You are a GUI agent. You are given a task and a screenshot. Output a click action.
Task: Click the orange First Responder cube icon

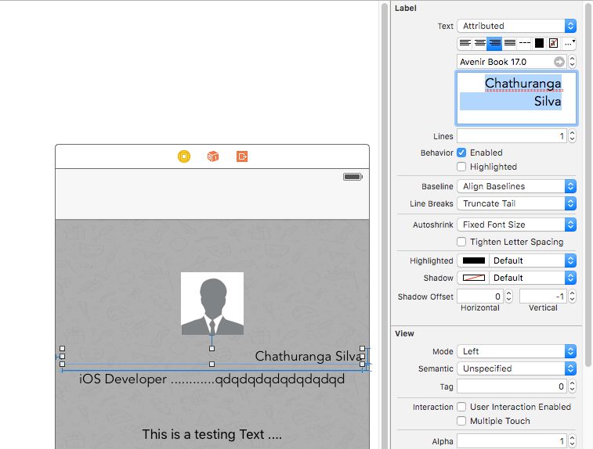[213, 156]
